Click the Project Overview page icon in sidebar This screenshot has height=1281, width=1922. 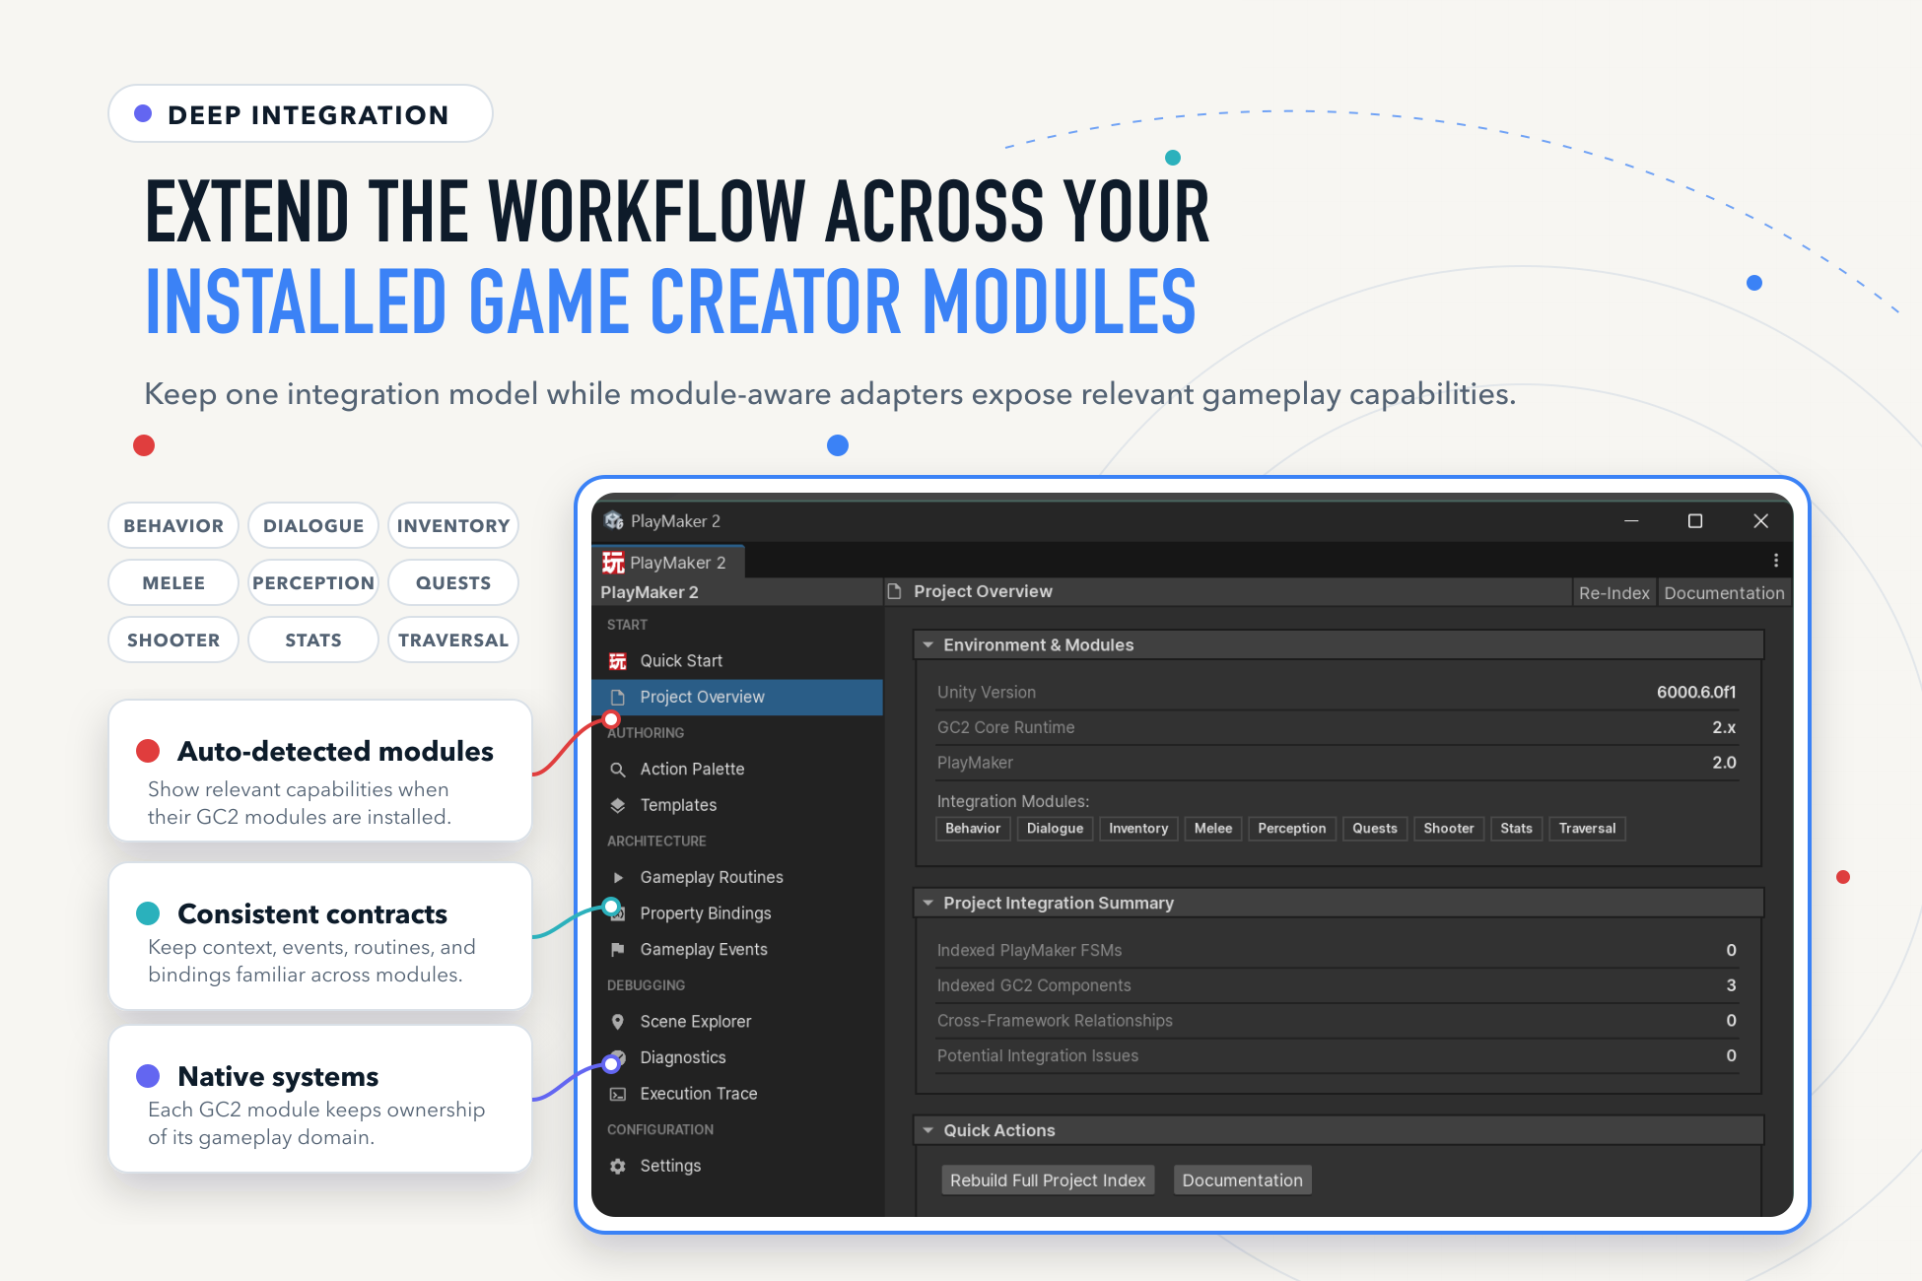(618, 697)
